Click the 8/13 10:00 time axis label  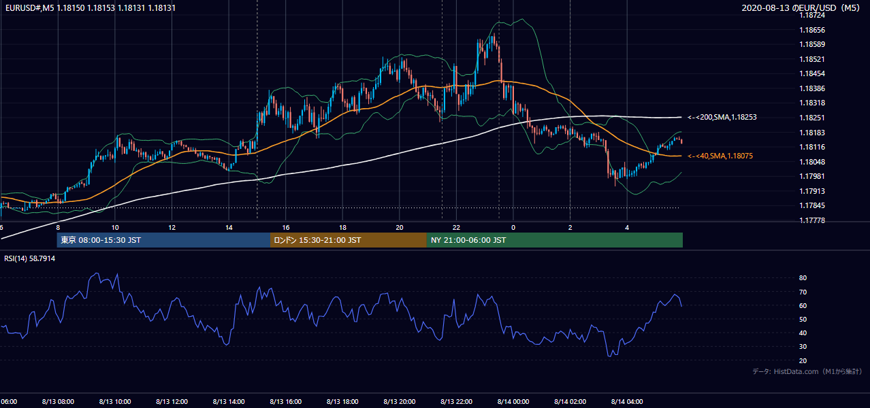[x=115, y=401]
